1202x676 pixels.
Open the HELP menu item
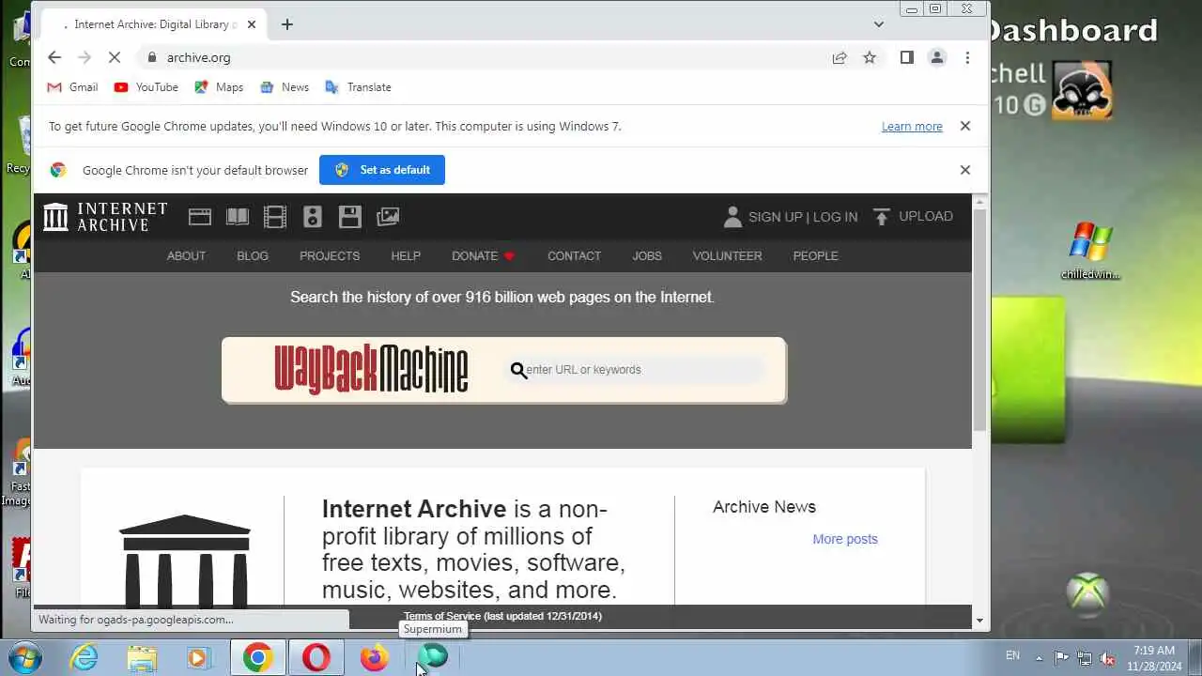(406, 255)
